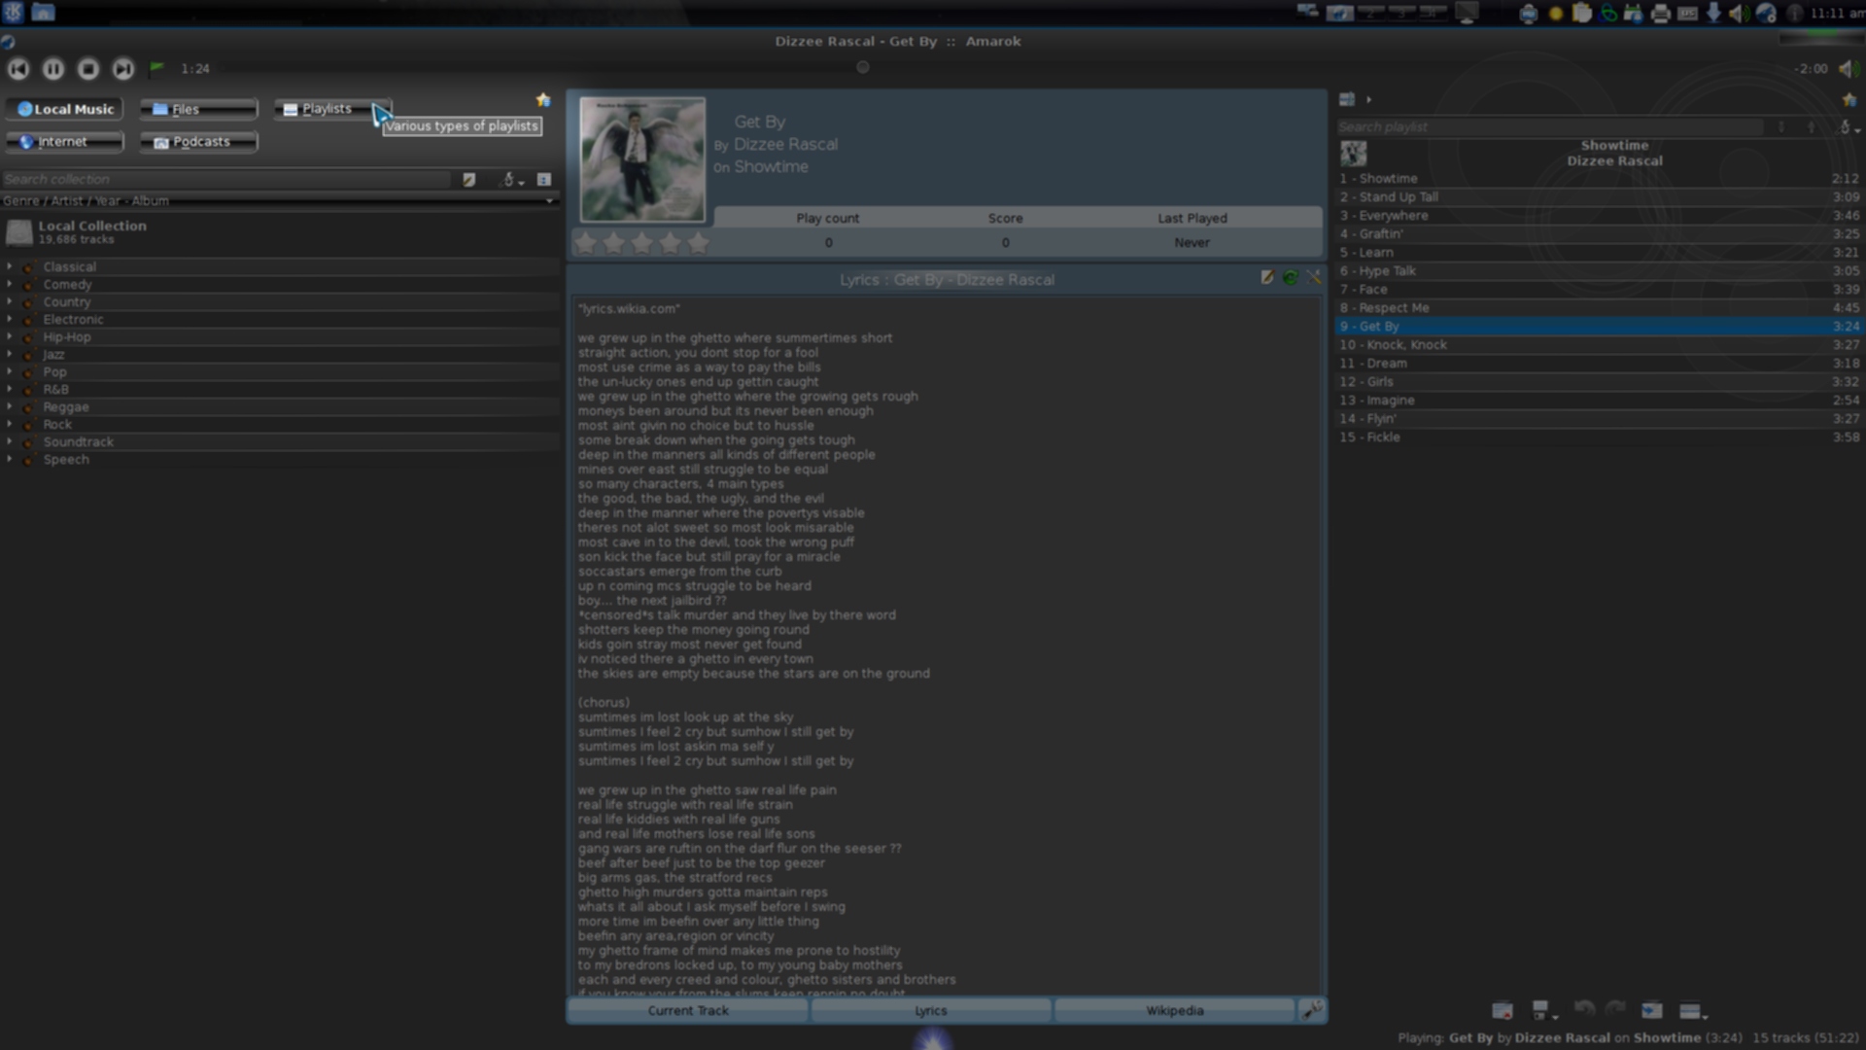Rate track with first star
1866x1050 pixels.
click(x=586, y=243)
